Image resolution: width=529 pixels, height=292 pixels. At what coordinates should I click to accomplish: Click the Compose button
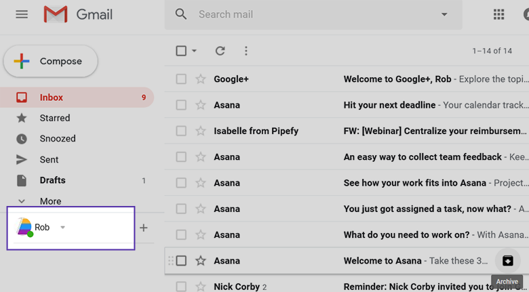tap(51, 62)
